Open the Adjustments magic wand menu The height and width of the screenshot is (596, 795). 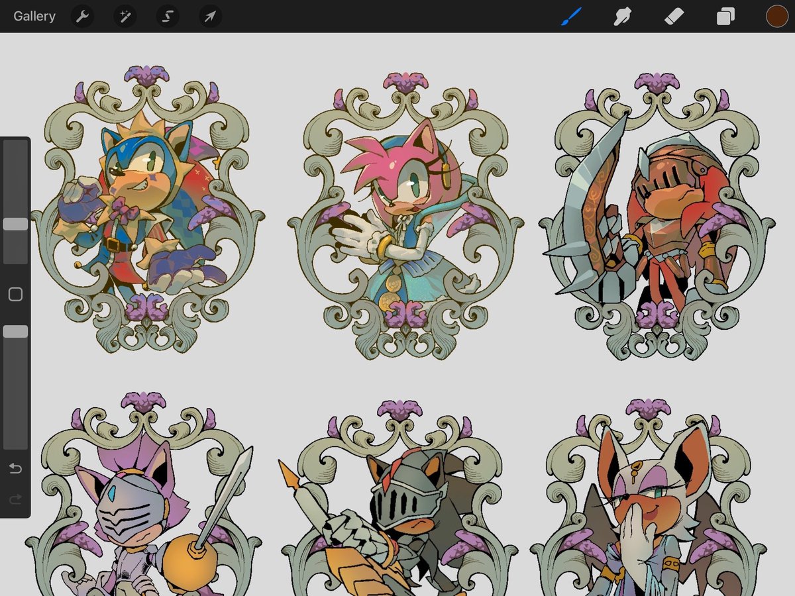click(x=125, y=16)
